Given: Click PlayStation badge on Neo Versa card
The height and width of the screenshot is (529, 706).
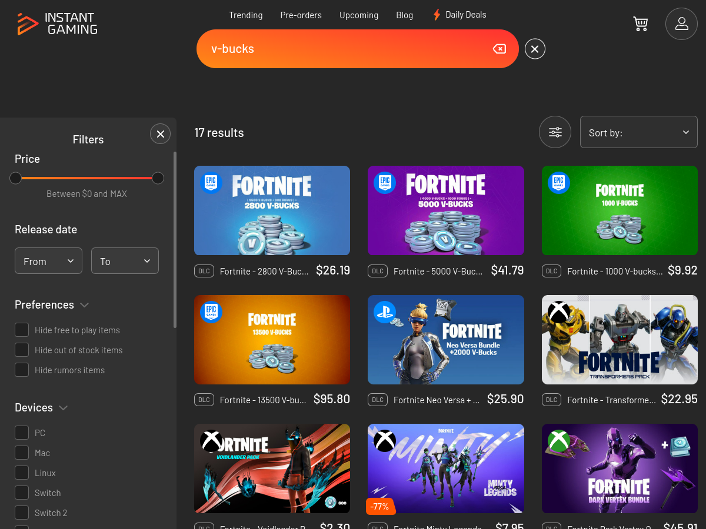Looking at the screenshot, I should 385,312.
